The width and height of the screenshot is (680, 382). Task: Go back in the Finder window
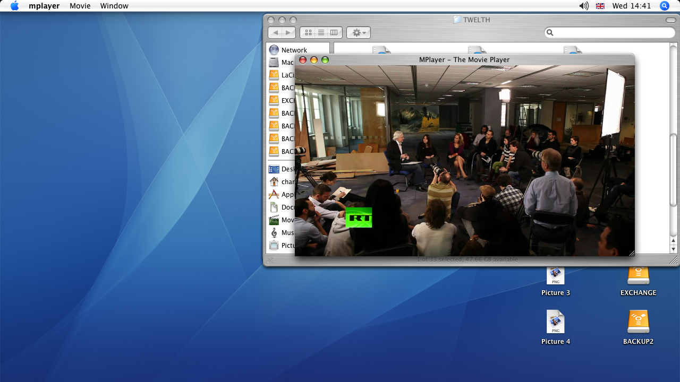[x=275, y=32]
